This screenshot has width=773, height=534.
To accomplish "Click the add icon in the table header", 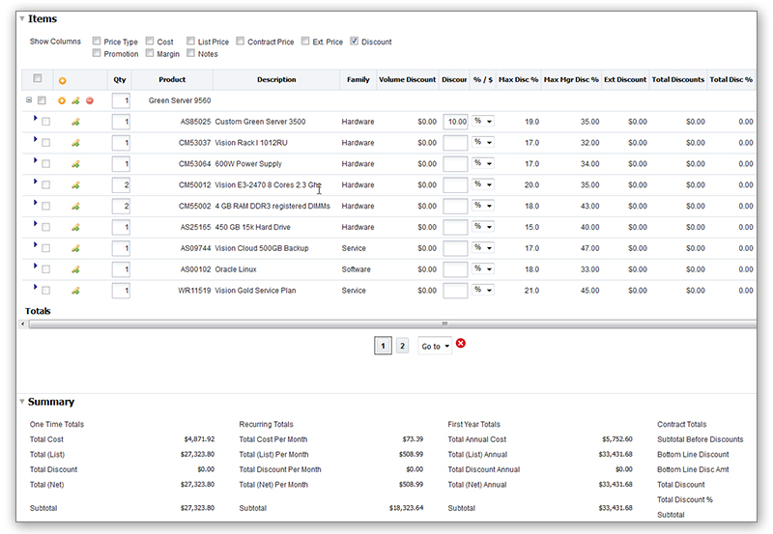I will click(63, 80).
